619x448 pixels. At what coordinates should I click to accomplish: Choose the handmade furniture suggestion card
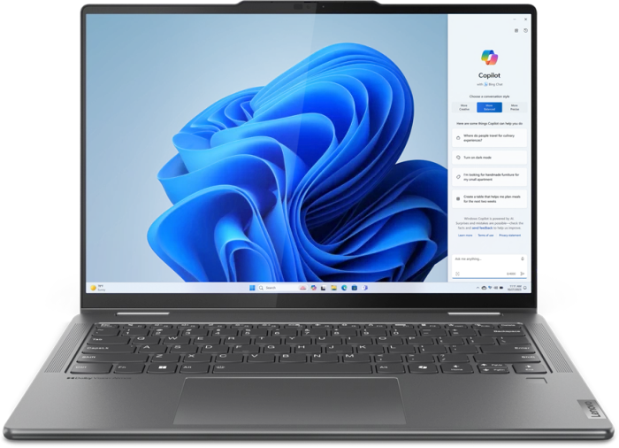pyautogui.click(x=489, y=177)
